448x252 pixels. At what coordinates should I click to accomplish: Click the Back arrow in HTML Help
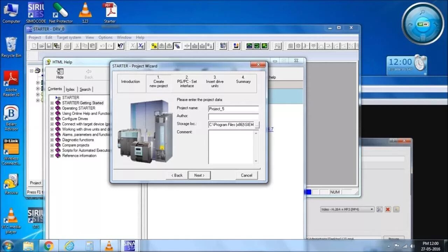point(89,73)
